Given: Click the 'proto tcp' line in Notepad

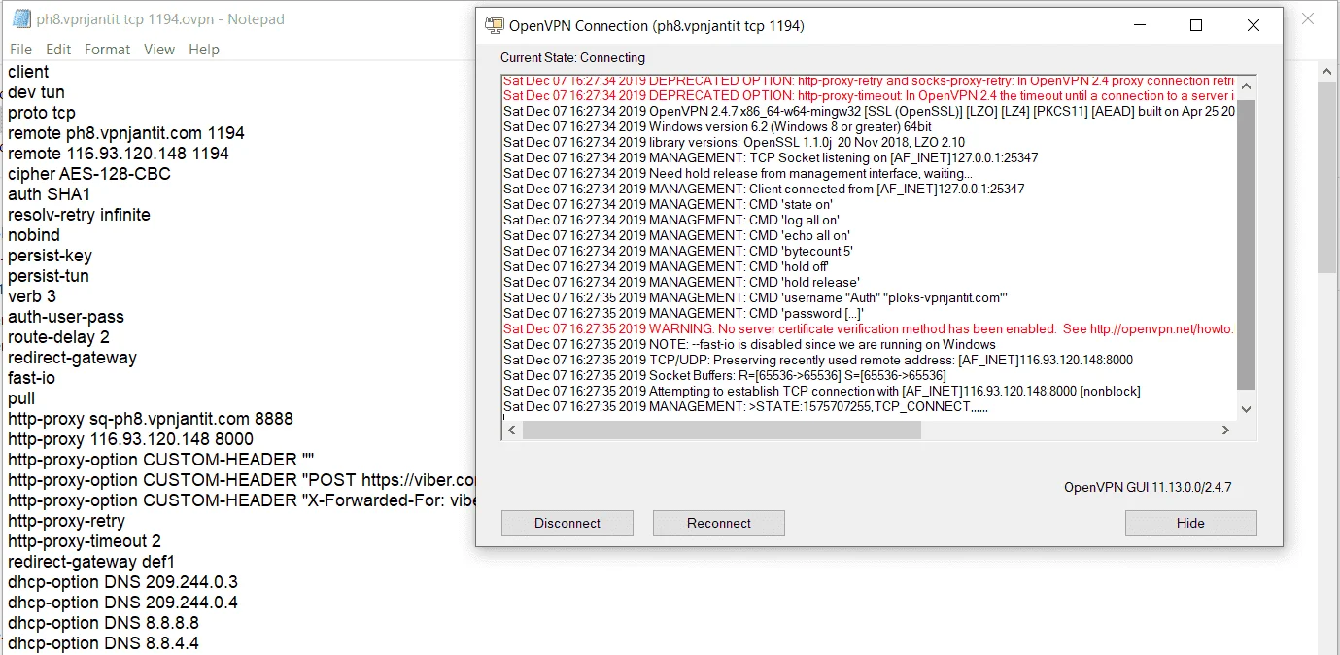Looking at the screenshot, I should pos(42,113).
